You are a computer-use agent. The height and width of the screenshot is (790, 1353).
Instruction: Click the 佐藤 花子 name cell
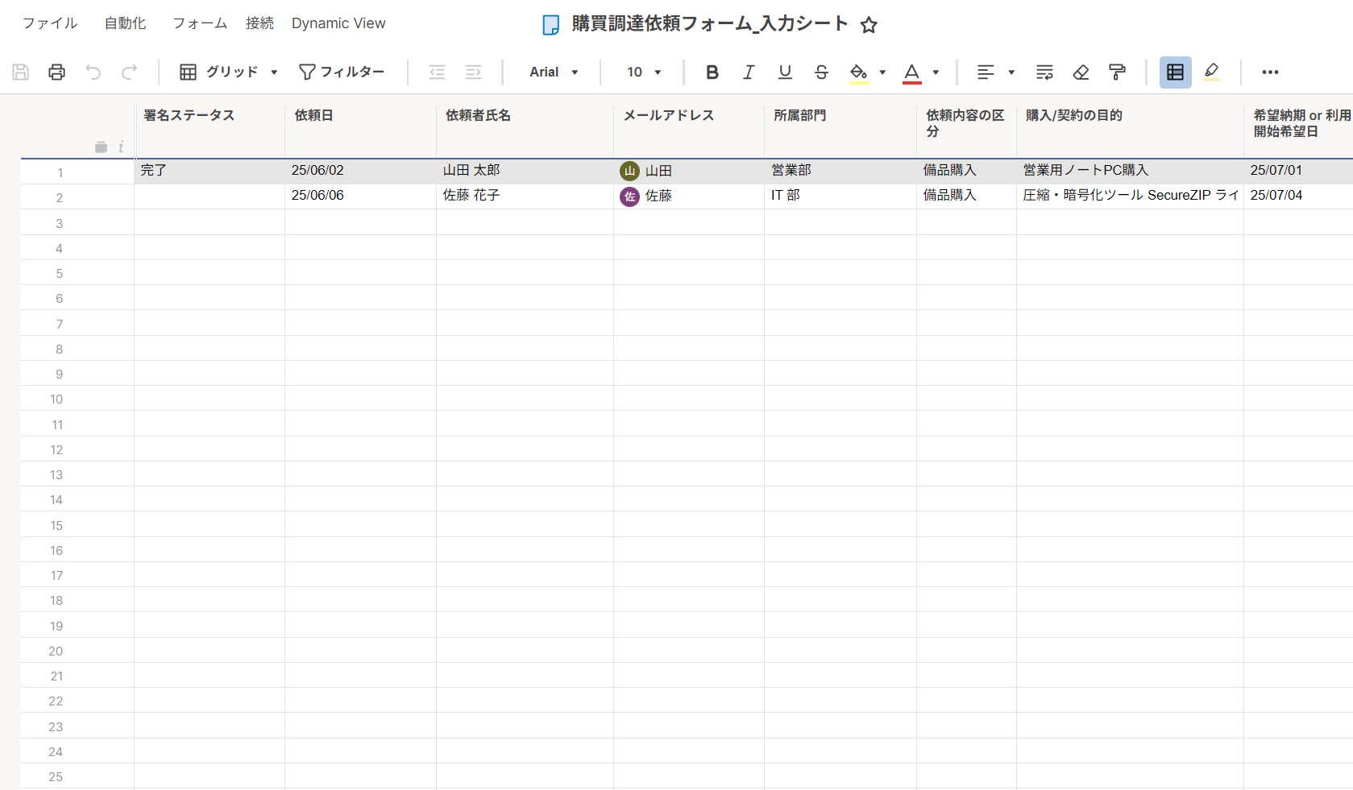point(525,196)
